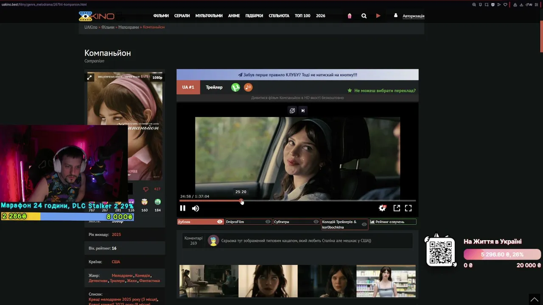This screenshot has width=543, height=305.
Task: Open the СПІЛЬНОТА menu
Action: [x=279, y=16]
